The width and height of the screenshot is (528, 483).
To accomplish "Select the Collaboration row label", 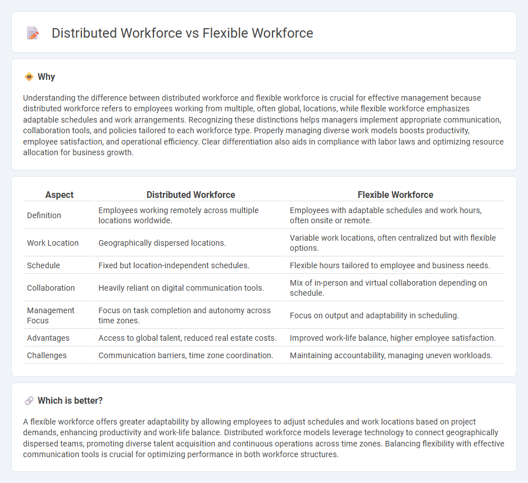I will coord(51,288).
